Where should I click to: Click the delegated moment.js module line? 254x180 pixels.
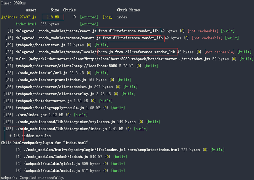pos(122,38)
